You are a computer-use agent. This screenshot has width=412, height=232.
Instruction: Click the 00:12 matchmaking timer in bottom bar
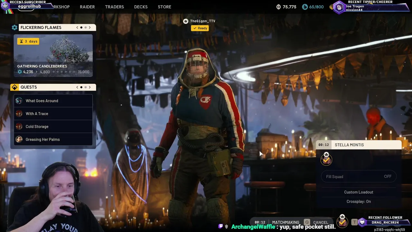260,222
